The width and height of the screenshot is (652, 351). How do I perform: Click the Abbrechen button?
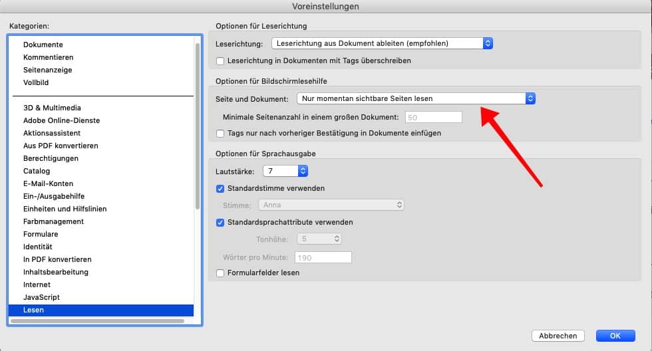pos(558,336)
